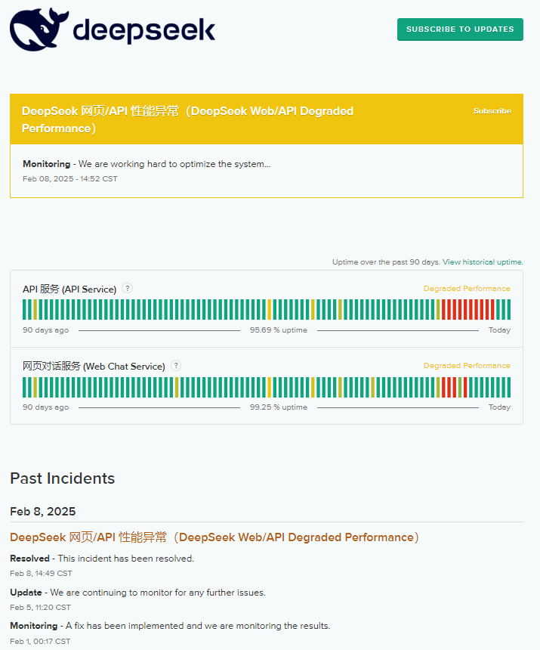
Task: Click the 网页对话服务 (Web Chat Service) label
Action: pos(94,366)
